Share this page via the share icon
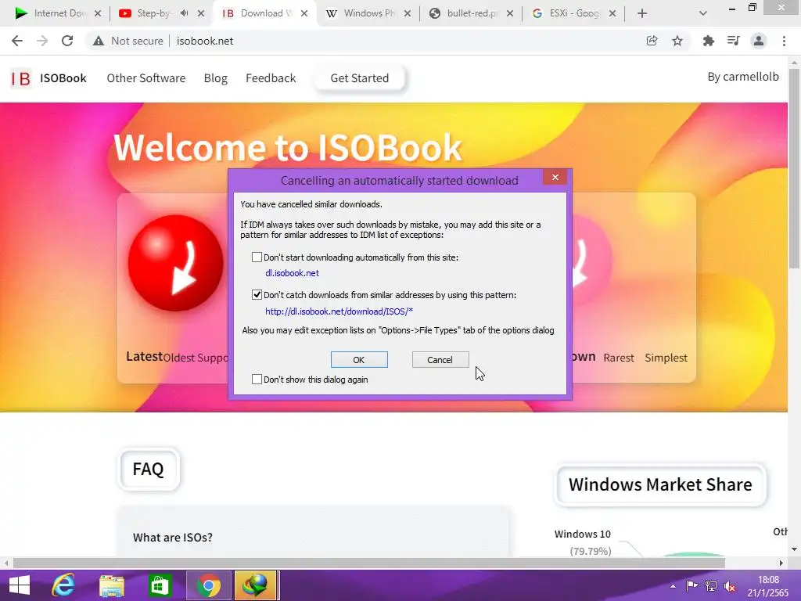Viewport: 801px width, 601px height. coord(652,41)
